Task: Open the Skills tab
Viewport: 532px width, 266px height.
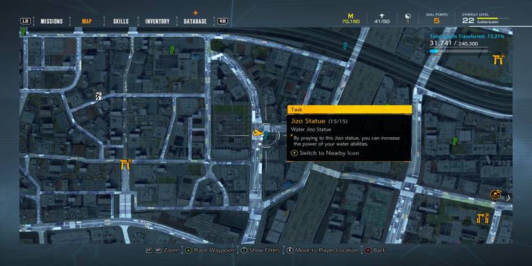Action: 121,21
